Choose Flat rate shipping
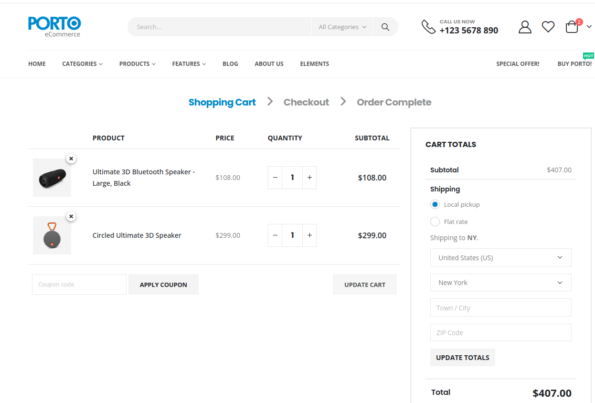Viewport: 595px width, 403px height. 435,221
